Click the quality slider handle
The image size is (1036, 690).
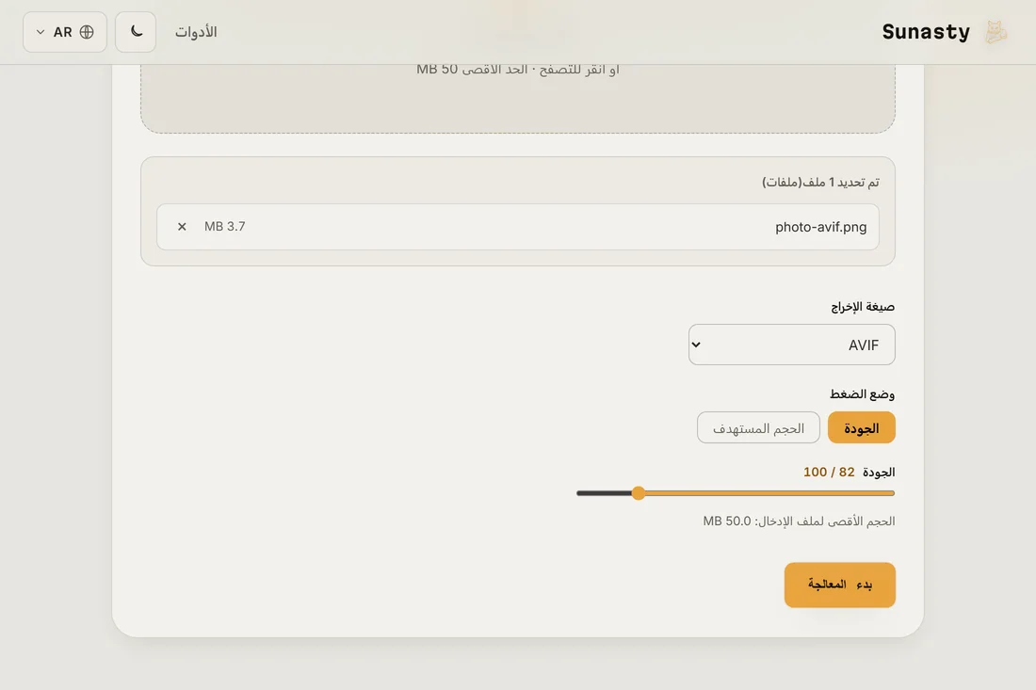point(639,493)
